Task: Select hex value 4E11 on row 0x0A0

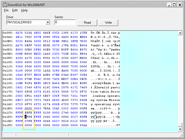Action: pos(19,37)
